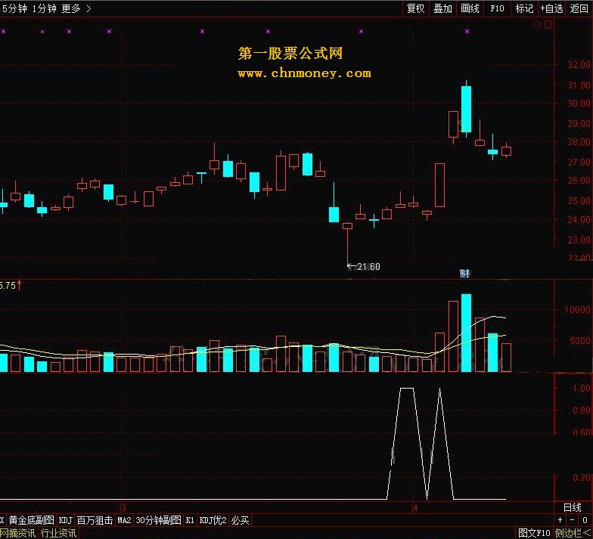This screenshot has height=539, width=593.
Task: Click the large cyan candlestick near 31.00
Action: (x=466, y=109)
